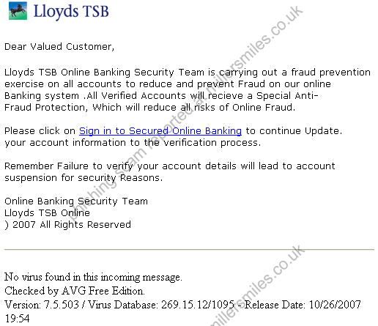Select the word 'Security' in first paragraph
Viewport: 378px width, 326px height.
click(154, 73)
